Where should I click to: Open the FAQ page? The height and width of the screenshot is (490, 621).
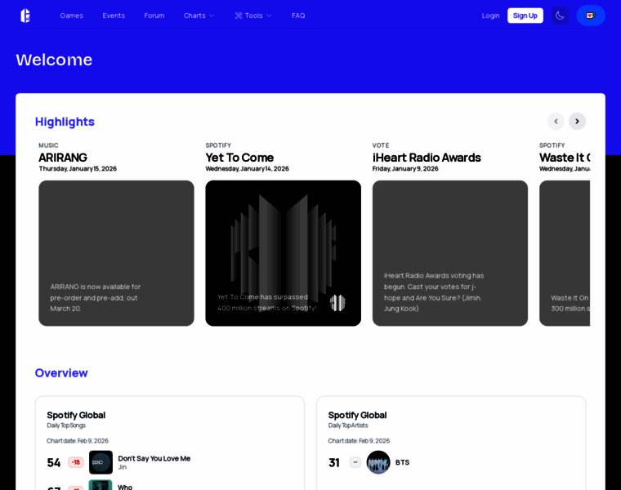298,16
